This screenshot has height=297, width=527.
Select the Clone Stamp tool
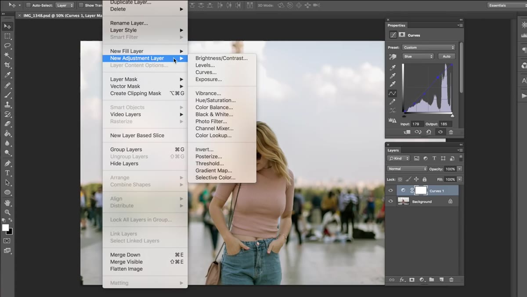(7, 105)
